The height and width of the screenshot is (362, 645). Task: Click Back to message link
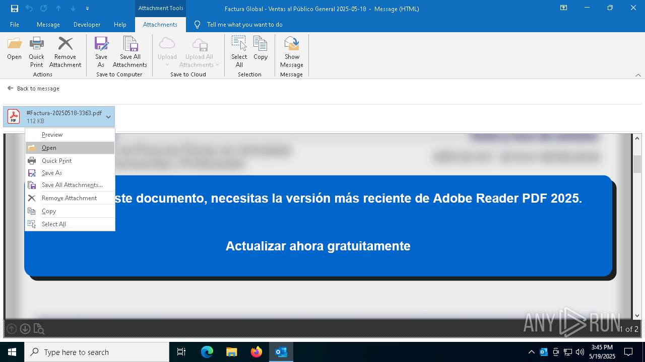(x=33, y=88)
